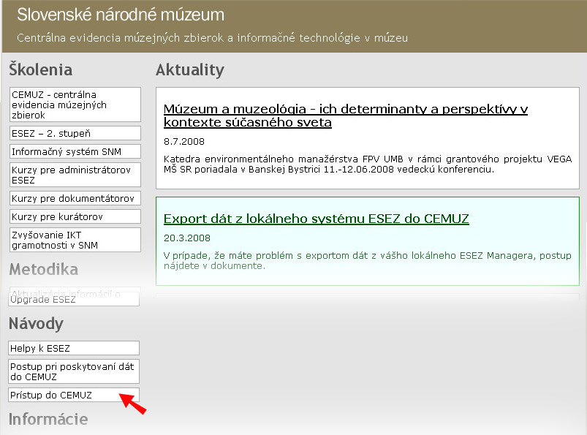Click the Katedra environmentálneho manažérstva paragraph
The image size is (587, 435).
(368, 164)
